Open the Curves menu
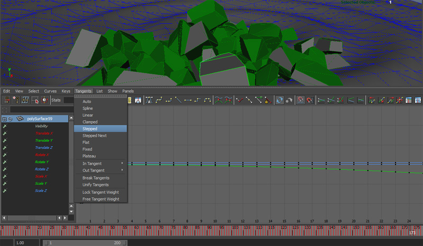The height and width of the screenshot is (246, 423). pos(50,91)
